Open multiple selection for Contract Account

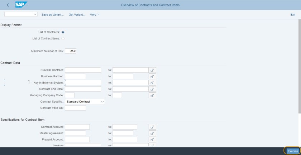153,127
